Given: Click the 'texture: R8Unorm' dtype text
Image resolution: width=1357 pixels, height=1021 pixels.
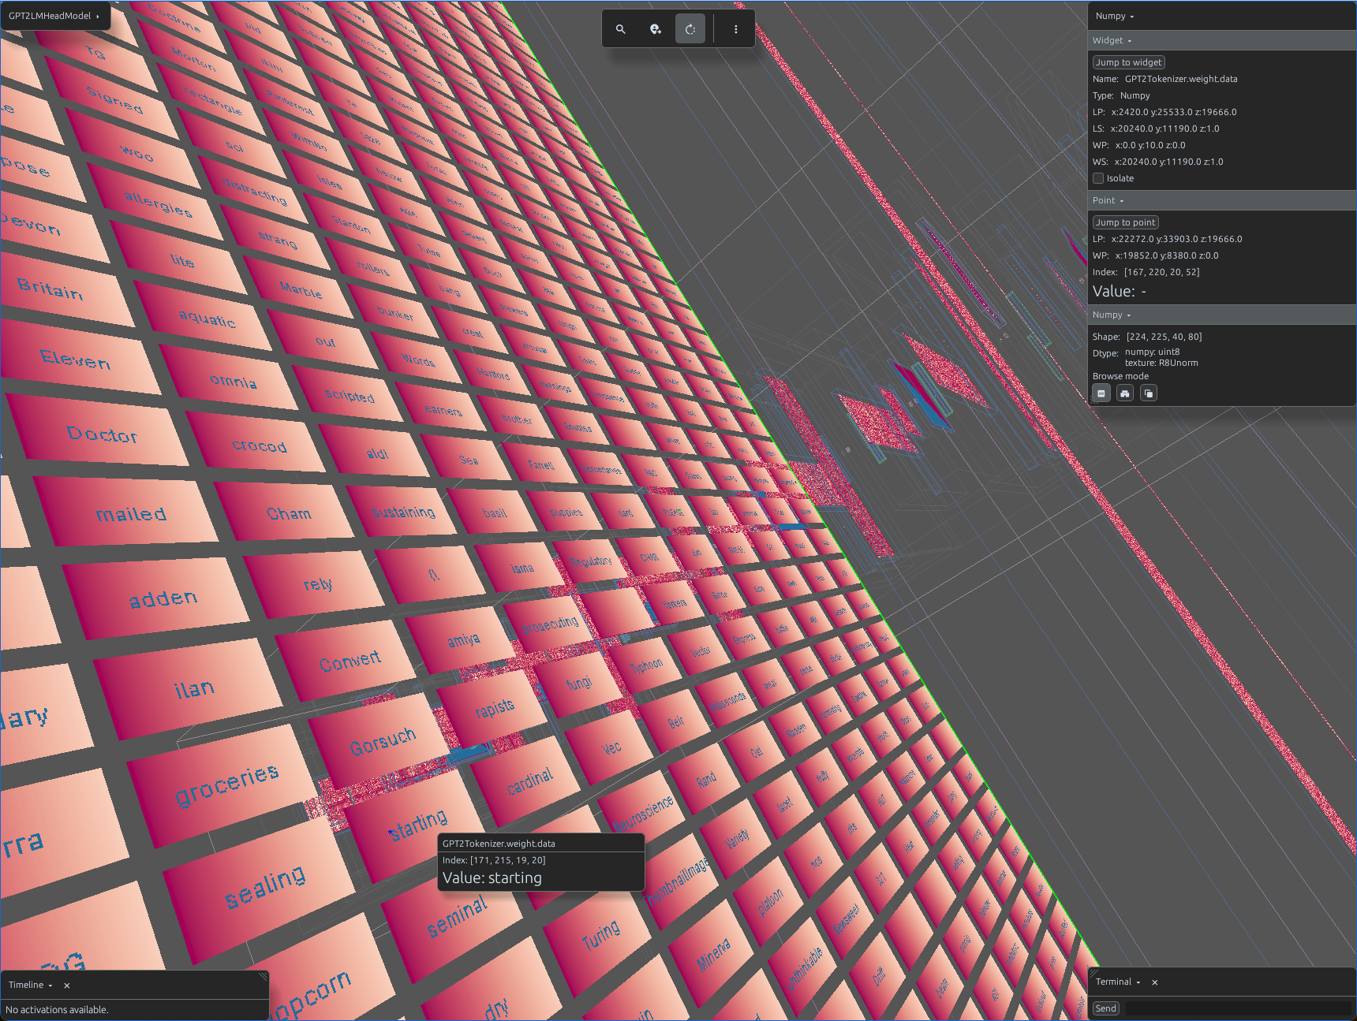Looking at the screenshot, I should click(x=1161, y=363).
